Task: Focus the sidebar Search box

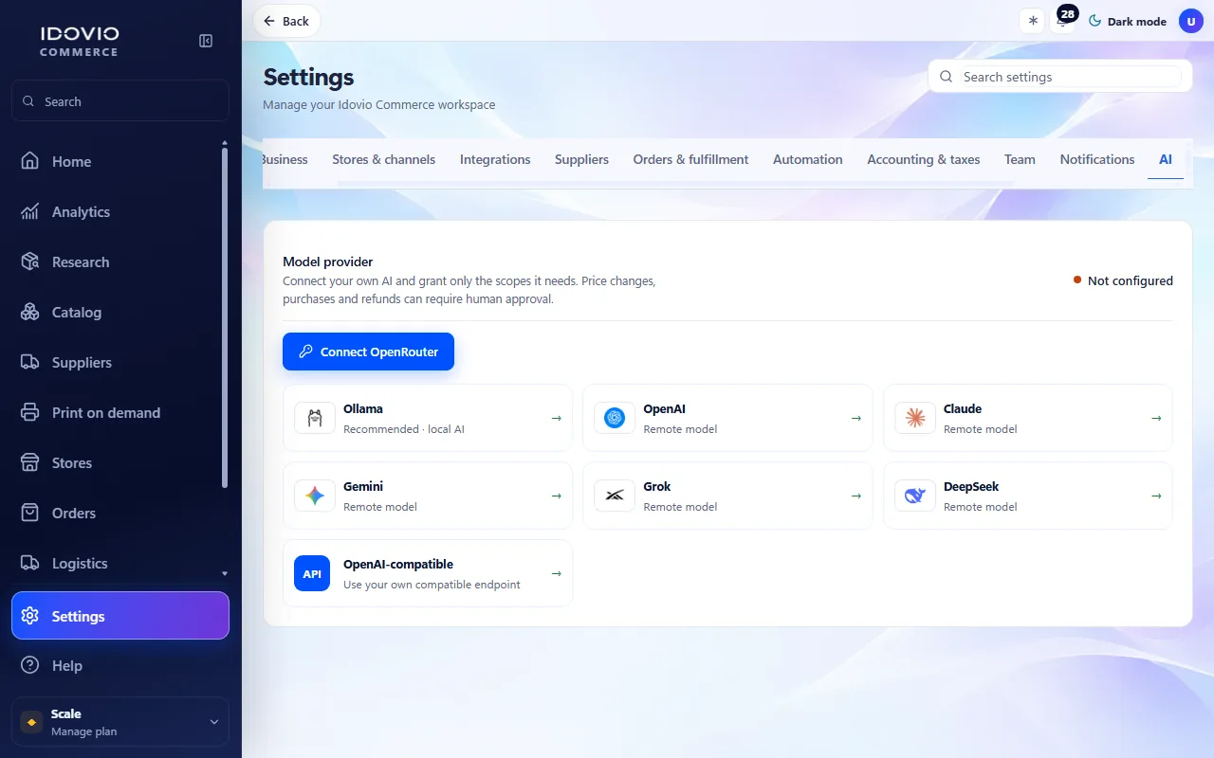Action: (x=120, y=101)
